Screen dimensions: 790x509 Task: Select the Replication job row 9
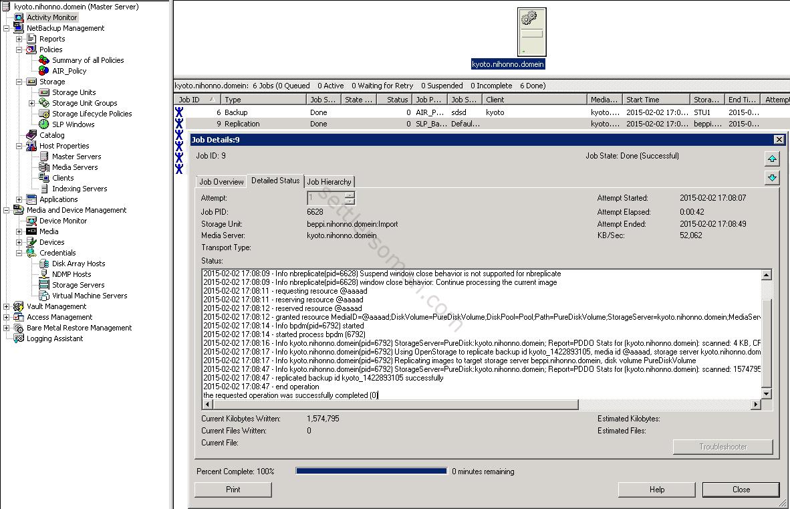click(482, 124)
